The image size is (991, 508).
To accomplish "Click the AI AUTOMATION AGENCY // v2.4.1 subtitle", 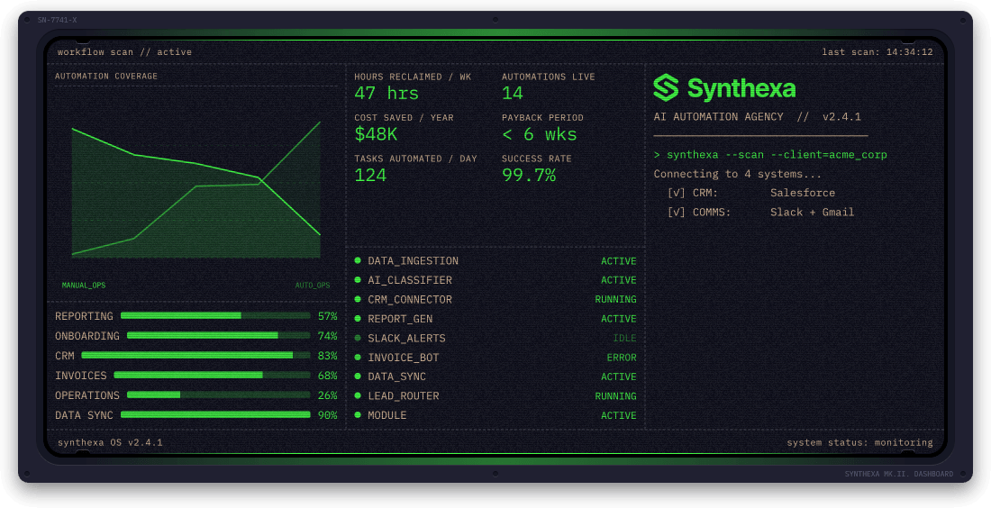I will tap(757, 117).
